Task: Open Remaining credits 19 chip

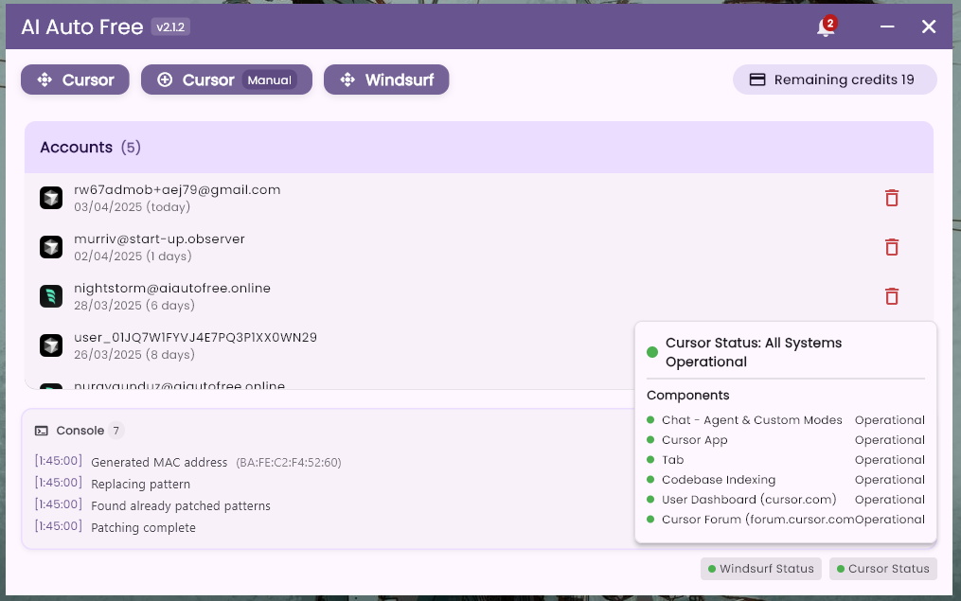Action: [835, 80]
